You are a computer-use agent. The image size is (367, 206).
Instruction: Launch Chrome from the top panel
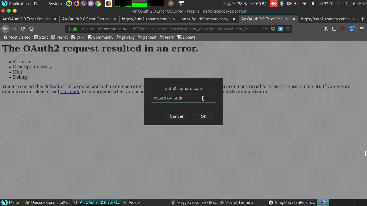(98, 3)
